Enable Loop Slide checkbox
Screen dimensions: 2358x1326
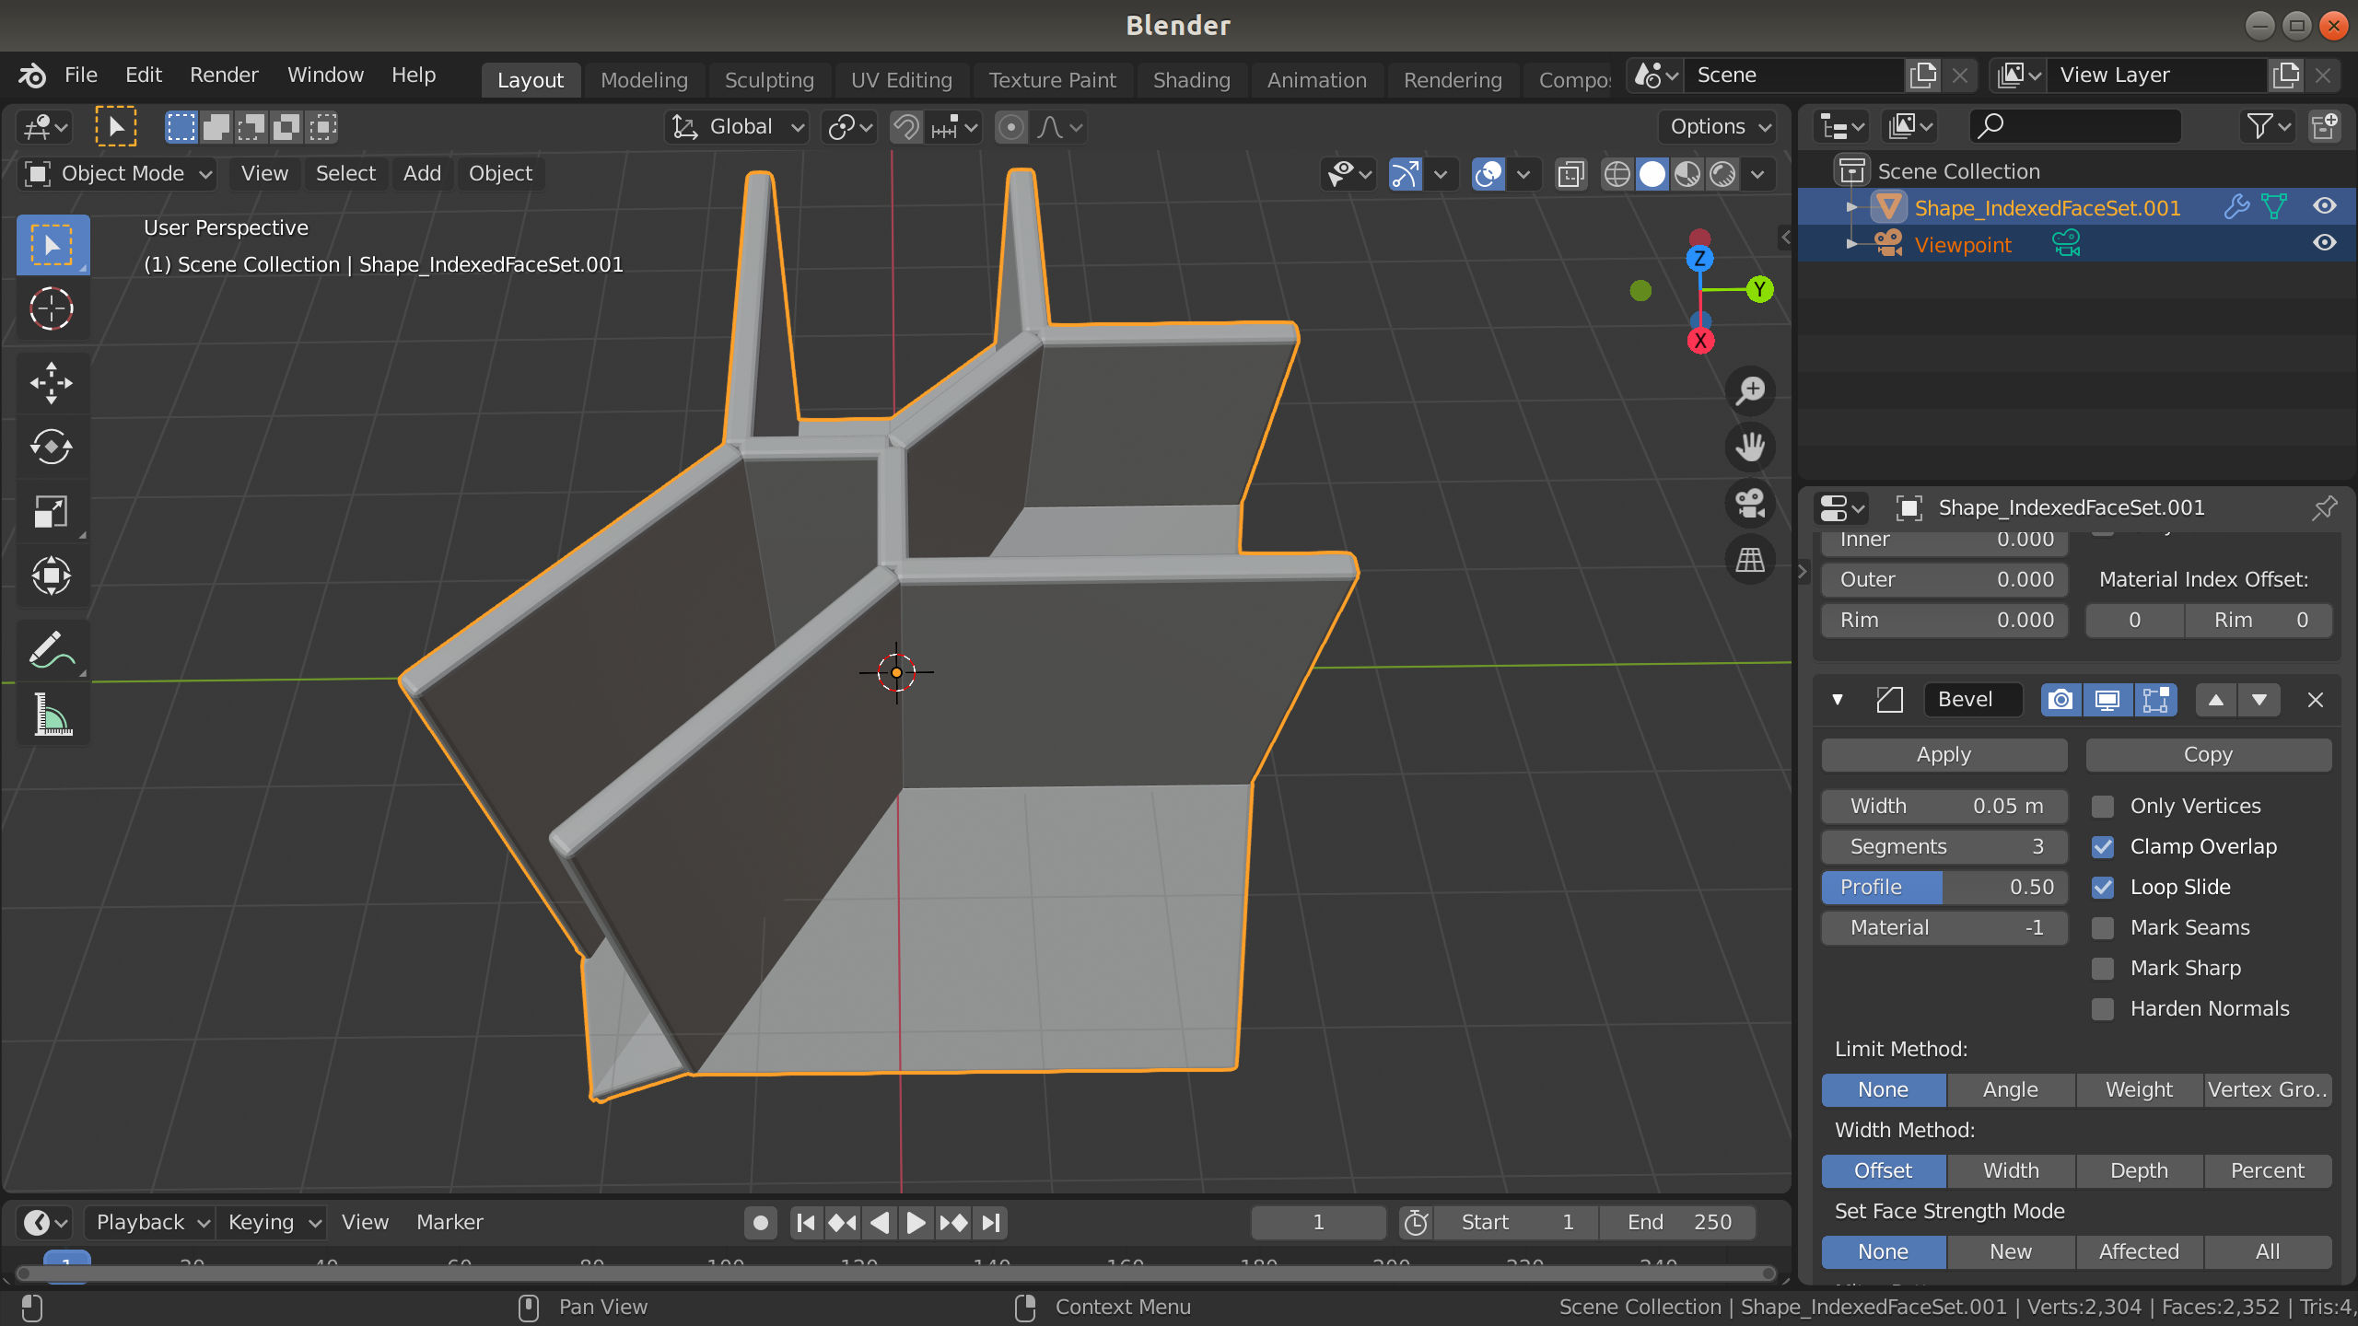point(2100,886)
